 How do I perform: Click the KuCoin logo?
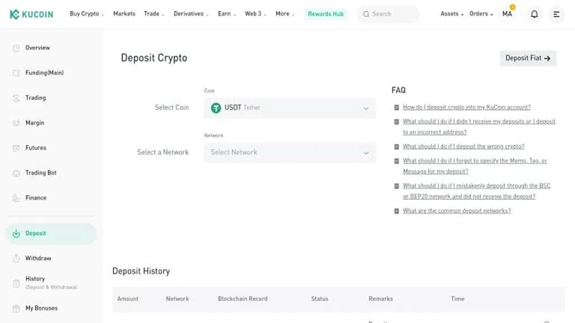point(31,14)
